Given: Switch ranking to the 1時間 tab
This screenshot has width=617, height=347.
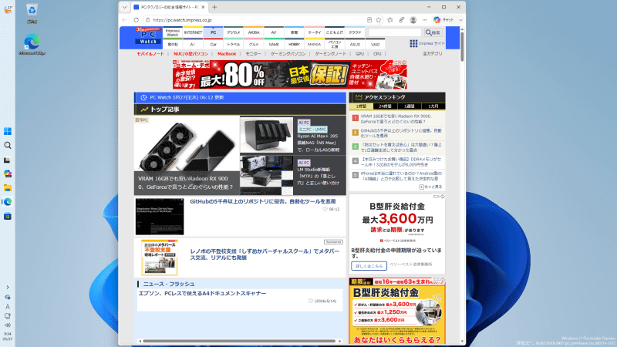Looking at the screenshot, I should tap(361, 106).
